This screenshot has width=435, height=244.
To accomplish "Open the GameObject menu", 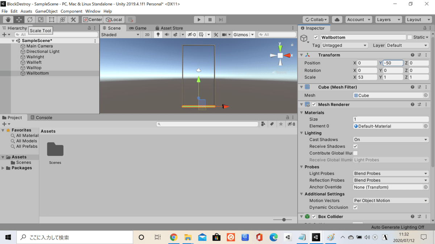I will [x=46, y=11].
